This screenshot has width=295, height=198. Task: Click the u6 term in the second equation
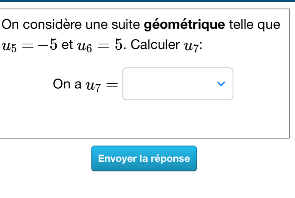tap(84, 45)
